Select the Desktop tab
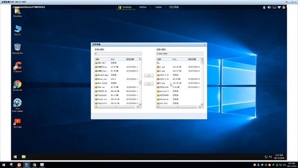The image size is (298, 168). click(125, 7)
